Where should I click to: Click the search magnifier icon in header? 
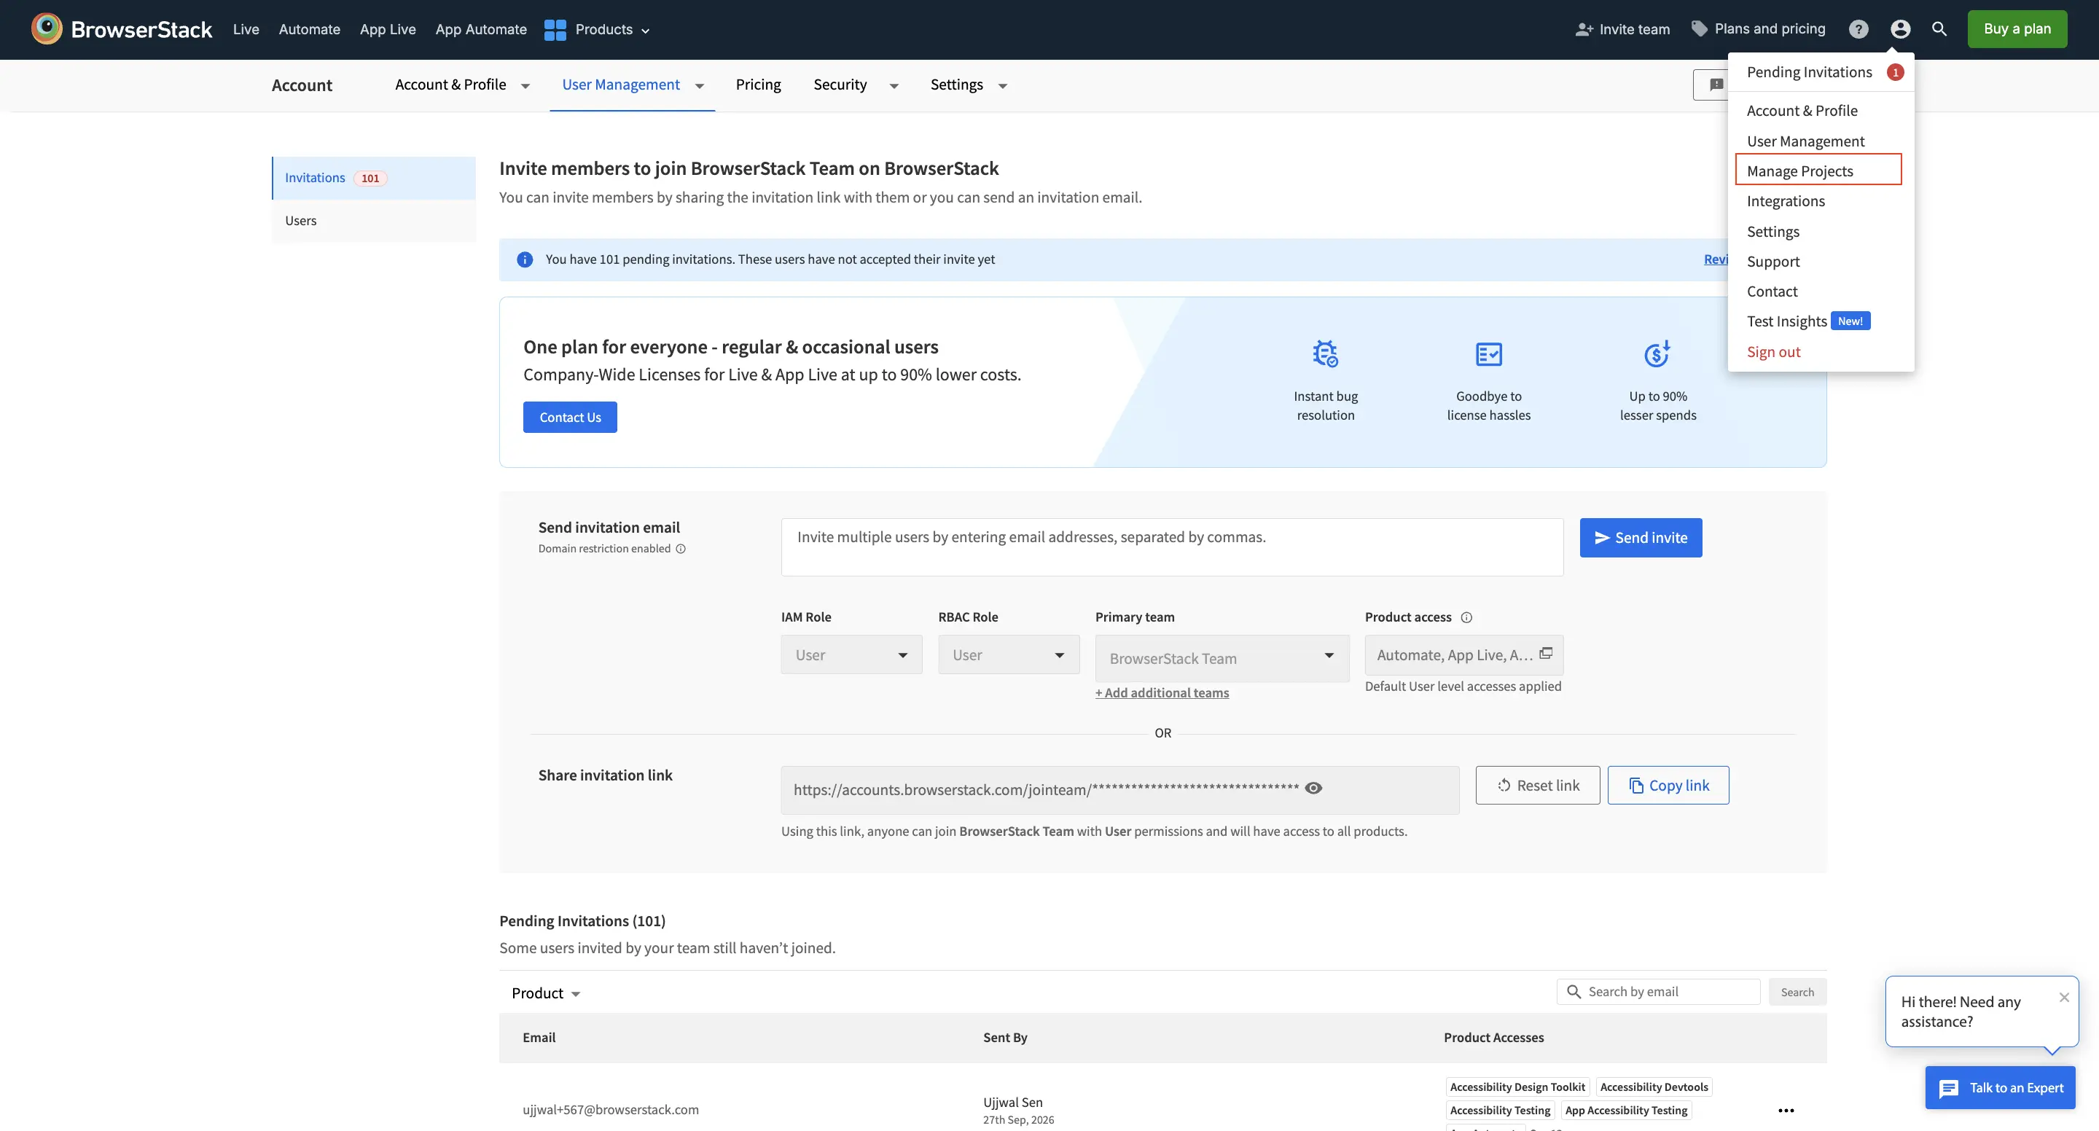click(x=1939, y=28)
